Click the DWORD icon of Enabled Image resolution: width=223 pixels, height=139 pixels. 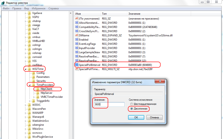click(77, 39)
